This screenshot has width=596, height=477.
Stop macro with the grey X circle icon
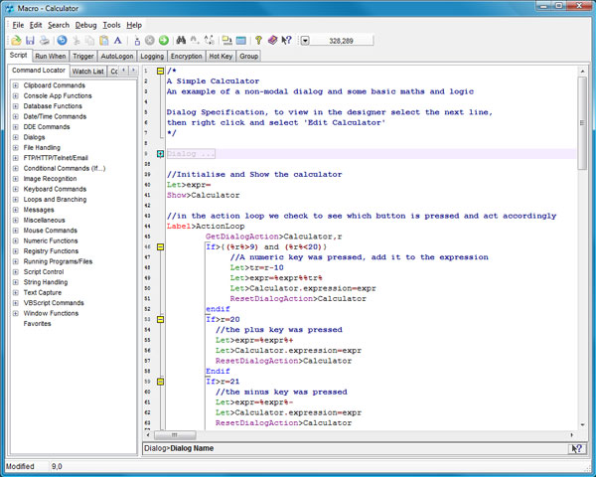pos(150,41)
